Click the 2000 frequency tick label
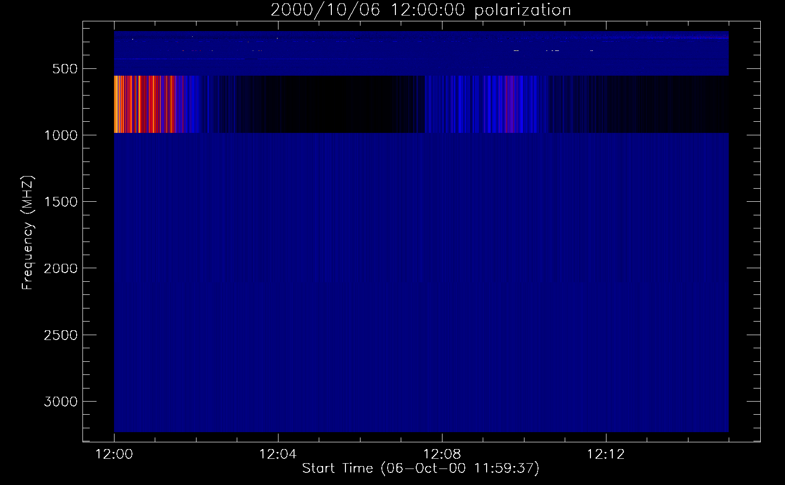785x485 pixels. click(x=61, y=268)
